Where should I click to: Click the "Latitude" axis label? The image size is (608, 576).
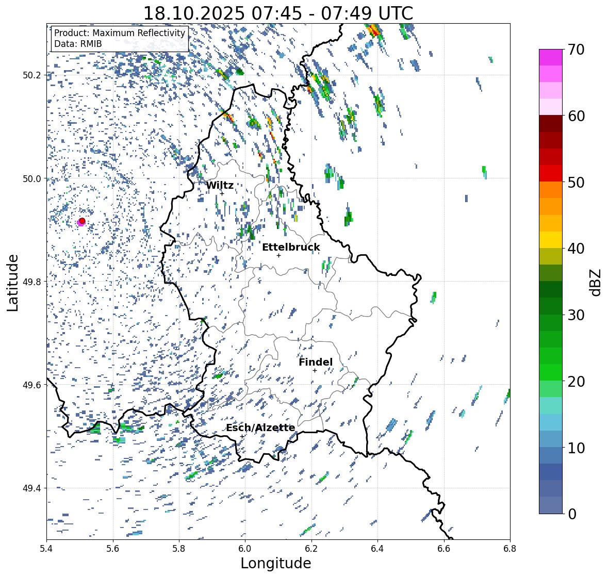pos(13,283)
